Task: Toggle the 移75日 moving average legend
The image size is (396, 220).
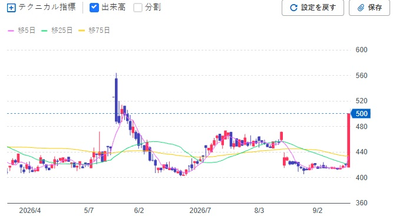Action: 94,31
